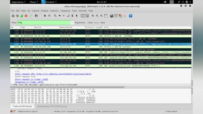Open capture options toolbar icon
Screen dimensions: 203x114
point(17,16)
